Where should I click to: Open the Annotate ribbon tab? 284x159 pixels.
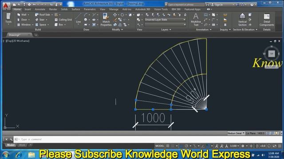40,9
